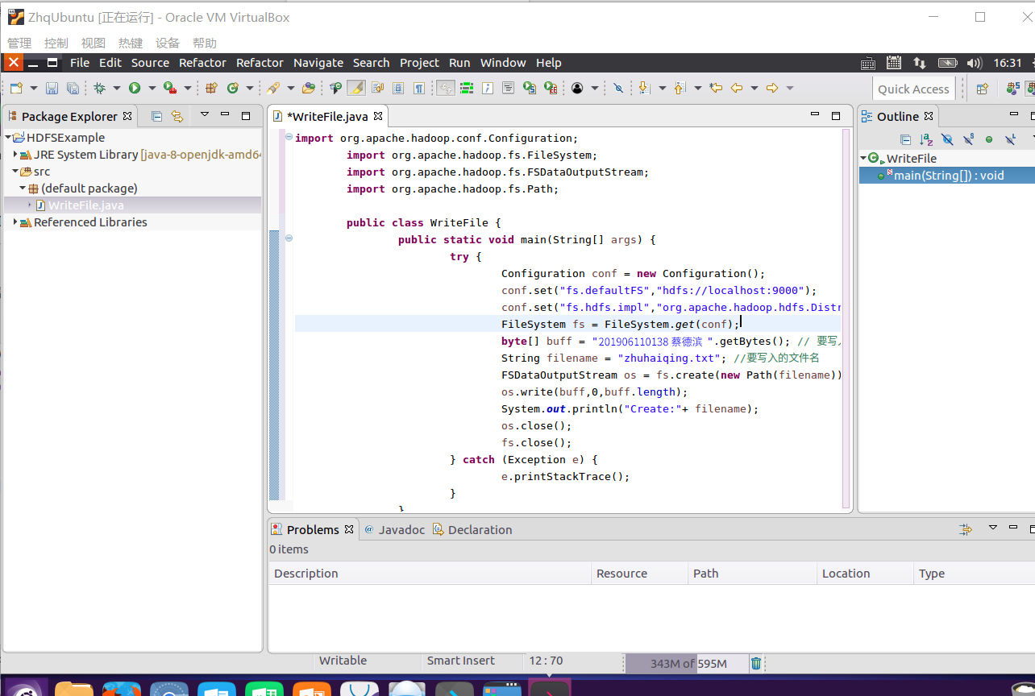
Task: Toggle Hide Fields in Outline view
Action: [947, 139]
